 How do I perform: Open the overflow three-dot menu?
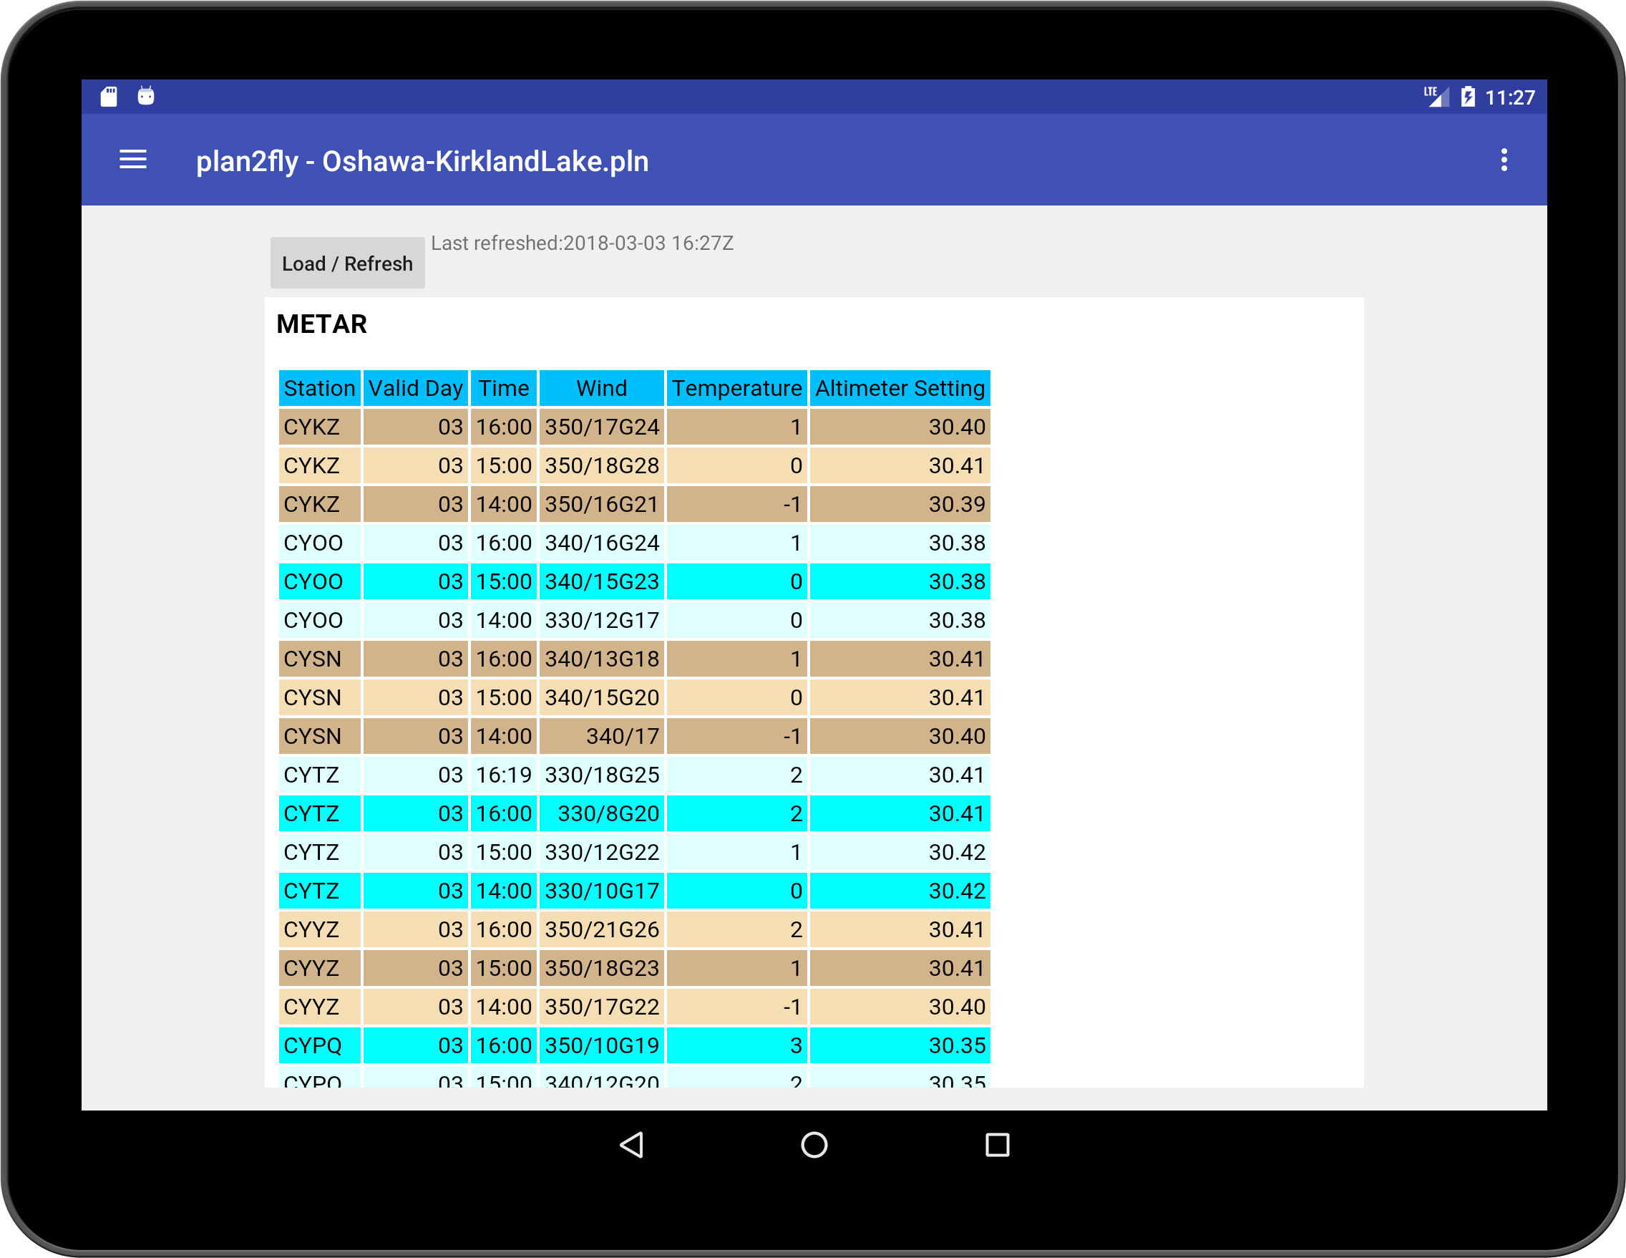click(1505, 160)
